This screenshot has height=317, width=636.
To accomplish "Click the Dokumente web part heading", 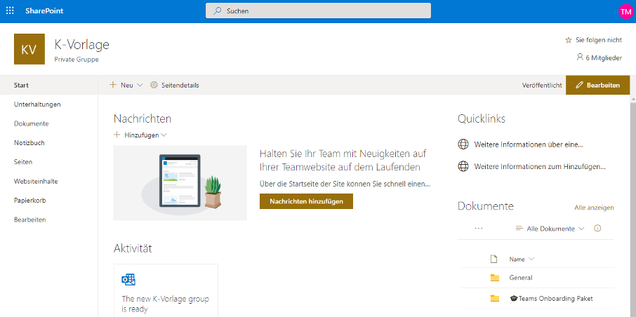I will pyautogui.click(x=486, y=206).
